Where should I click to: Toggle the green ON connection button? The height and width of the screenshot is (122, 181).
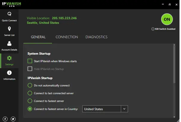(x=167, y=19)
